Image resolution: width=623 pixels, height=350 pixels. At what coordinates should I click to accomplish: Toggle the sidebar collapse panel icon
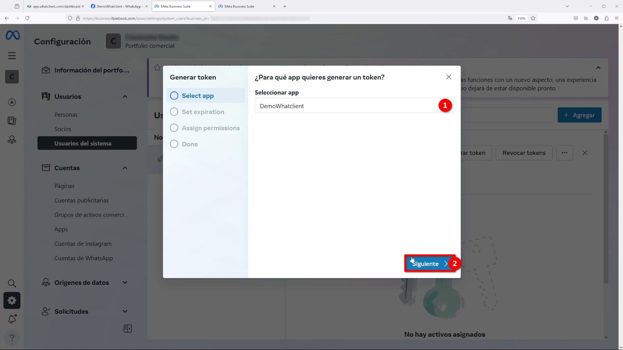[128, 329]
